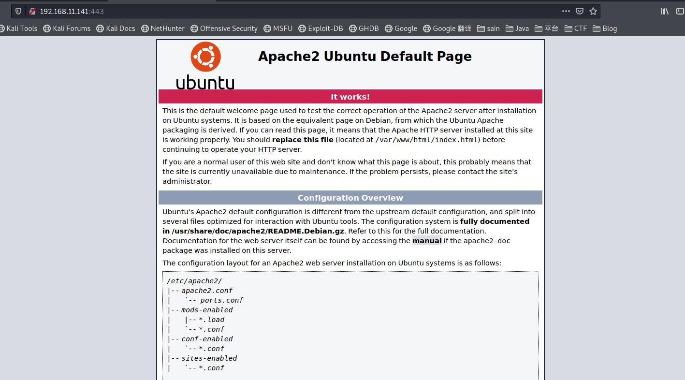The width and height of the screenshot is (685, 380).
Task: Open the Offensive Security bookmark
Action: tap(224, 29)
